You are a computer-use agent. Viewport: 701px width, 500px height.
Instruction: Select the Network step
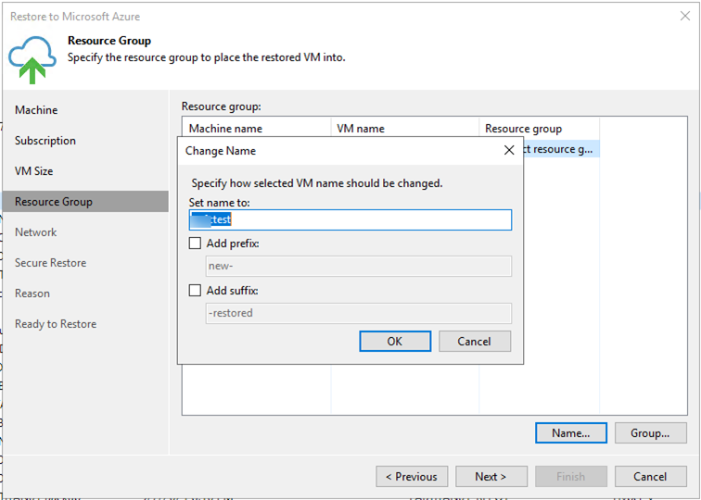[x=36, y=232]
